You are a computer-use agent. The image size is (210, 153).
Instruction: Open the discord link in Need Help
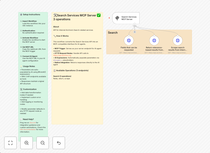(32, 123)
